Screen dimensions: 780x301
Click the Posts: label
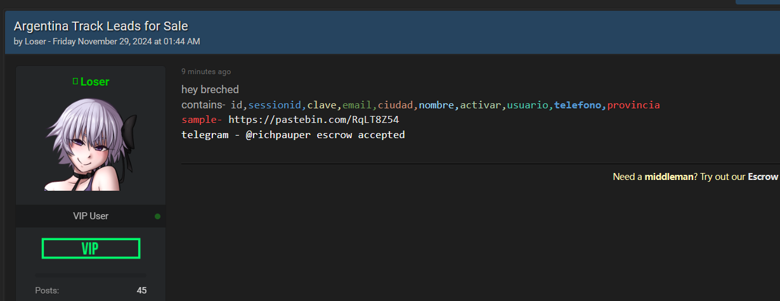[47, 291]
